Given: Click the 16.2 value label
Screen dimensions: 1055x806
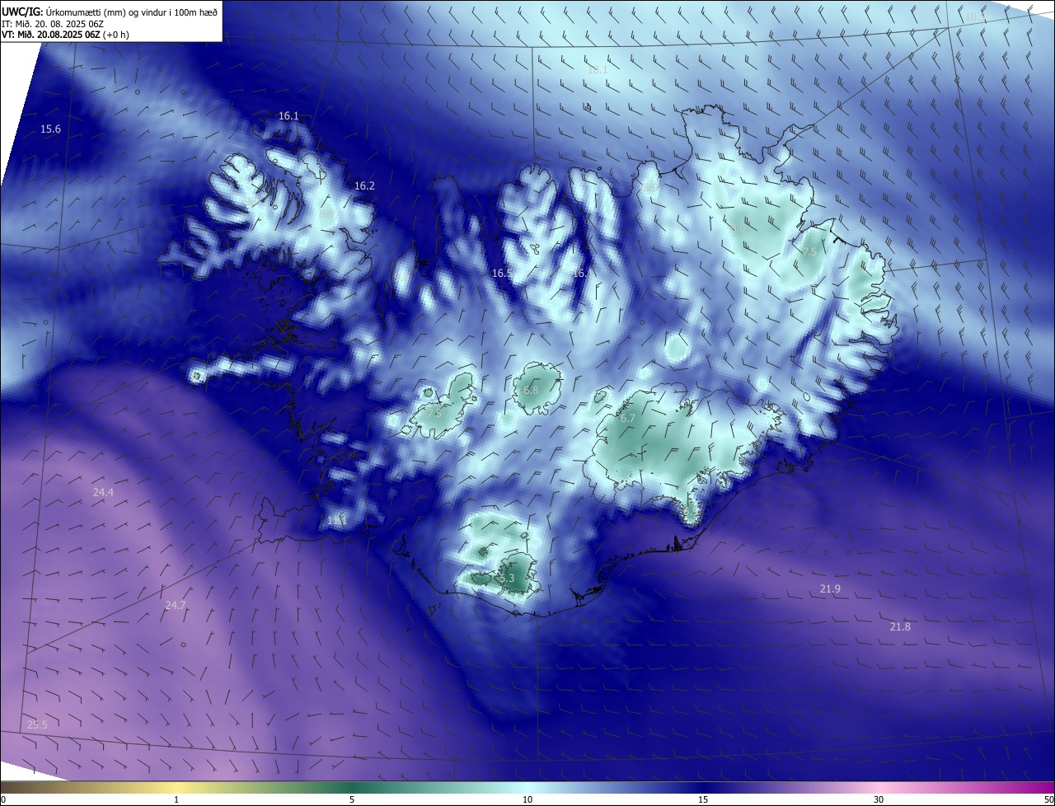Looking at the screenshot, I should coord(364,186).
